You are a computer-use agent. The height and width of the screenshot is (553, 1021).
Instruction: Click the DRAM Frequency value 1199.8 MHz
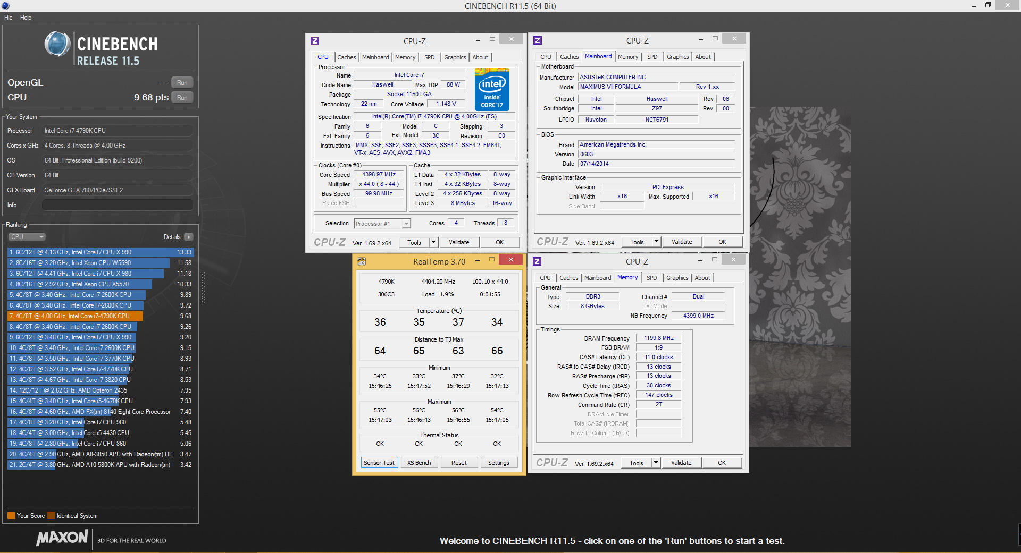pyautogui.click(x=658, y=338)
